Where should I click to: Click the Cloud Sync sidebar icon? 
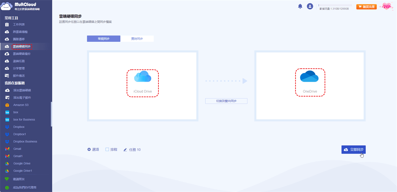(x=7, y=46)
